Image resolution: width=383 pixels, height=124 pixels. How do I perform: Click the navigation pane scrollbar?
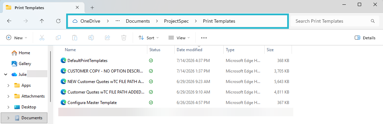[50, 77]
